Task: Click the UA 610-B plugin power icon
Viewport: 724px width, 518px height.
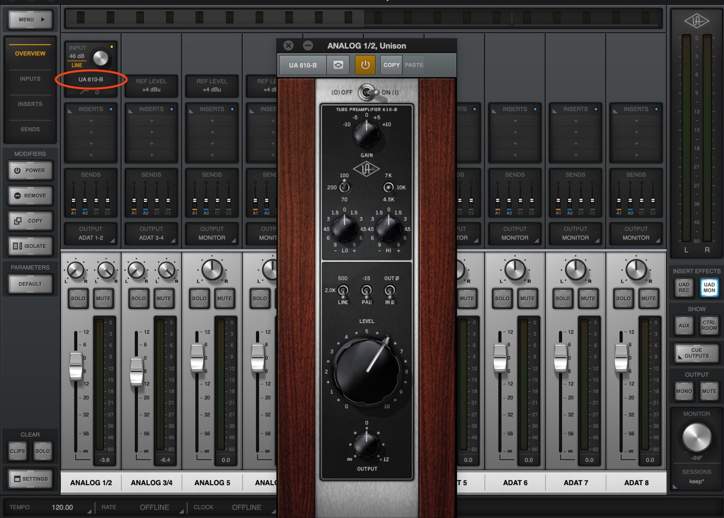Action: (365, 65)
